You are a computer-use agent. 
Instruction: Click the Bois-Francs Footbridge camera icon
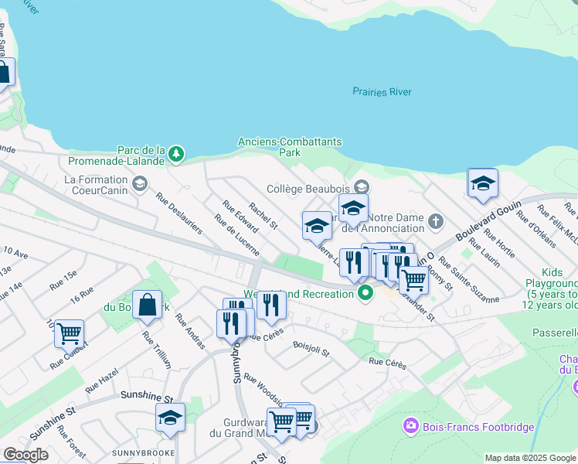[x=411, y=426]
